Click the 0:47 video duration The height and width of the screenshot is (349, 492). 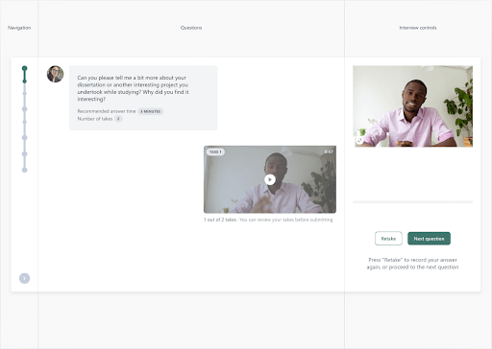coord(329,151)
